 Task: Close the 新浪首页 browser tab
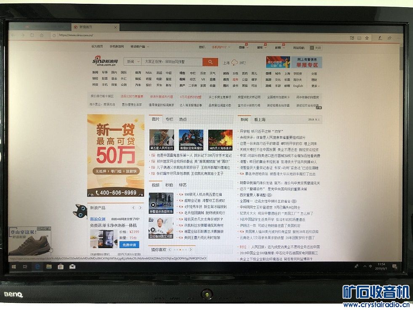pyautogui.click(x=115, y=27)
